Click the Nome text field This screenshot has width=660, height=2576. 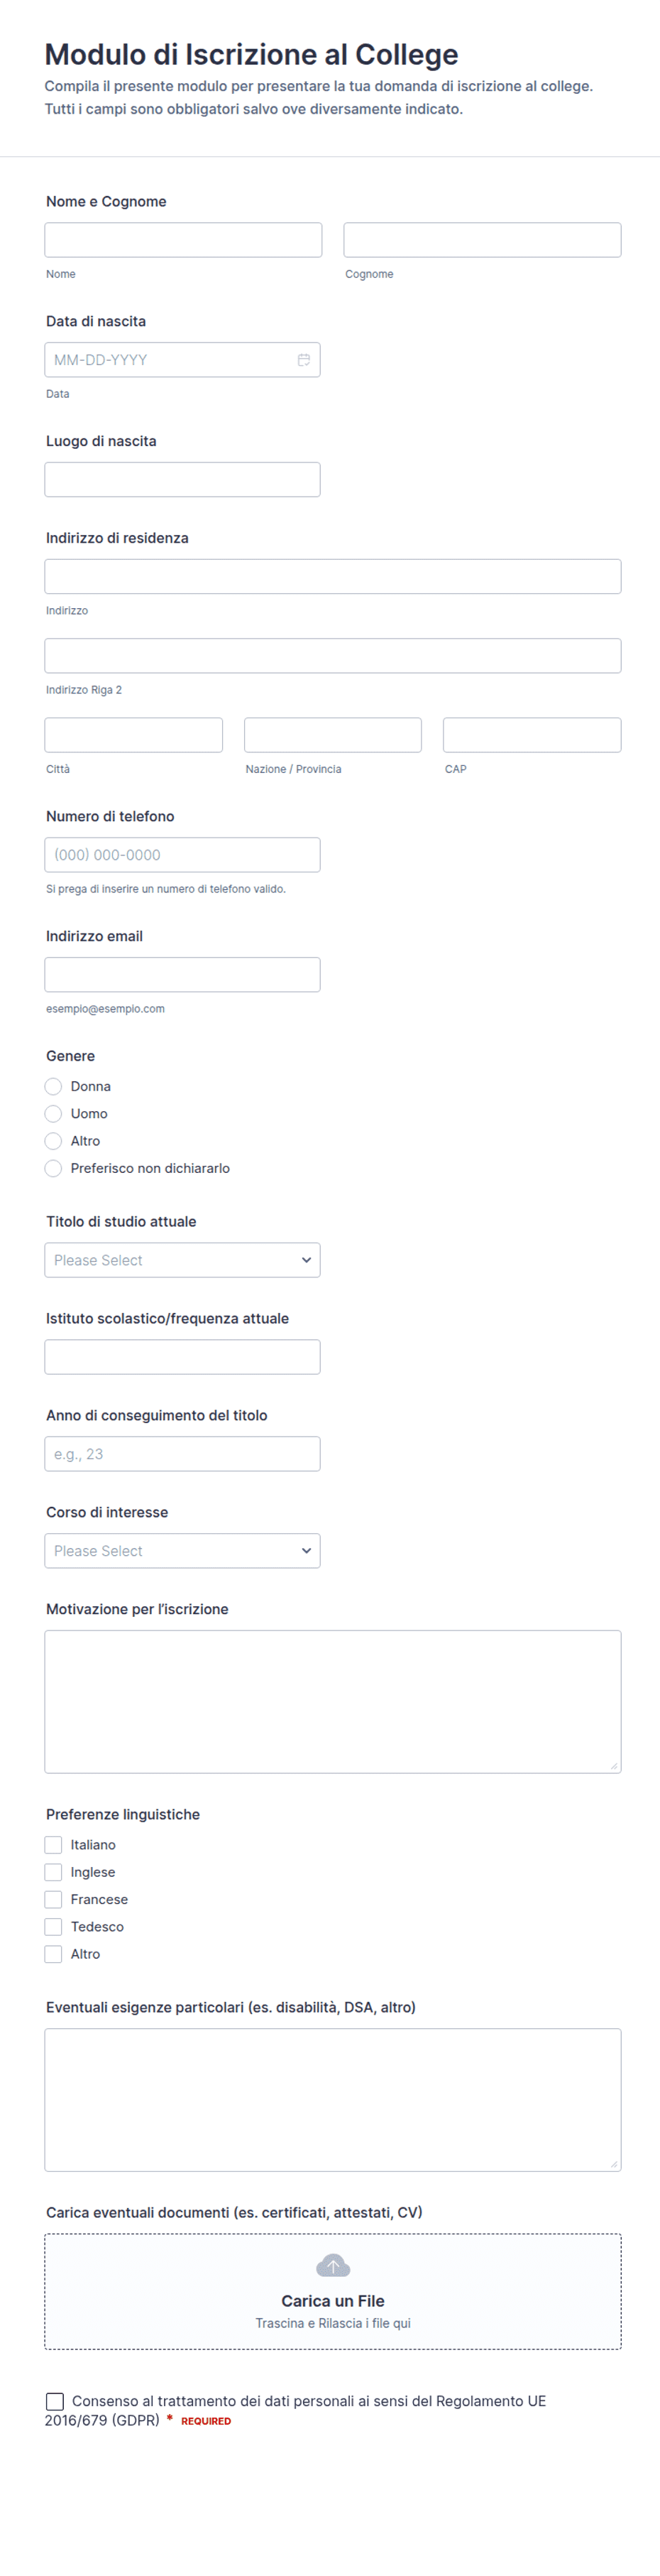(x=184, y=240)
